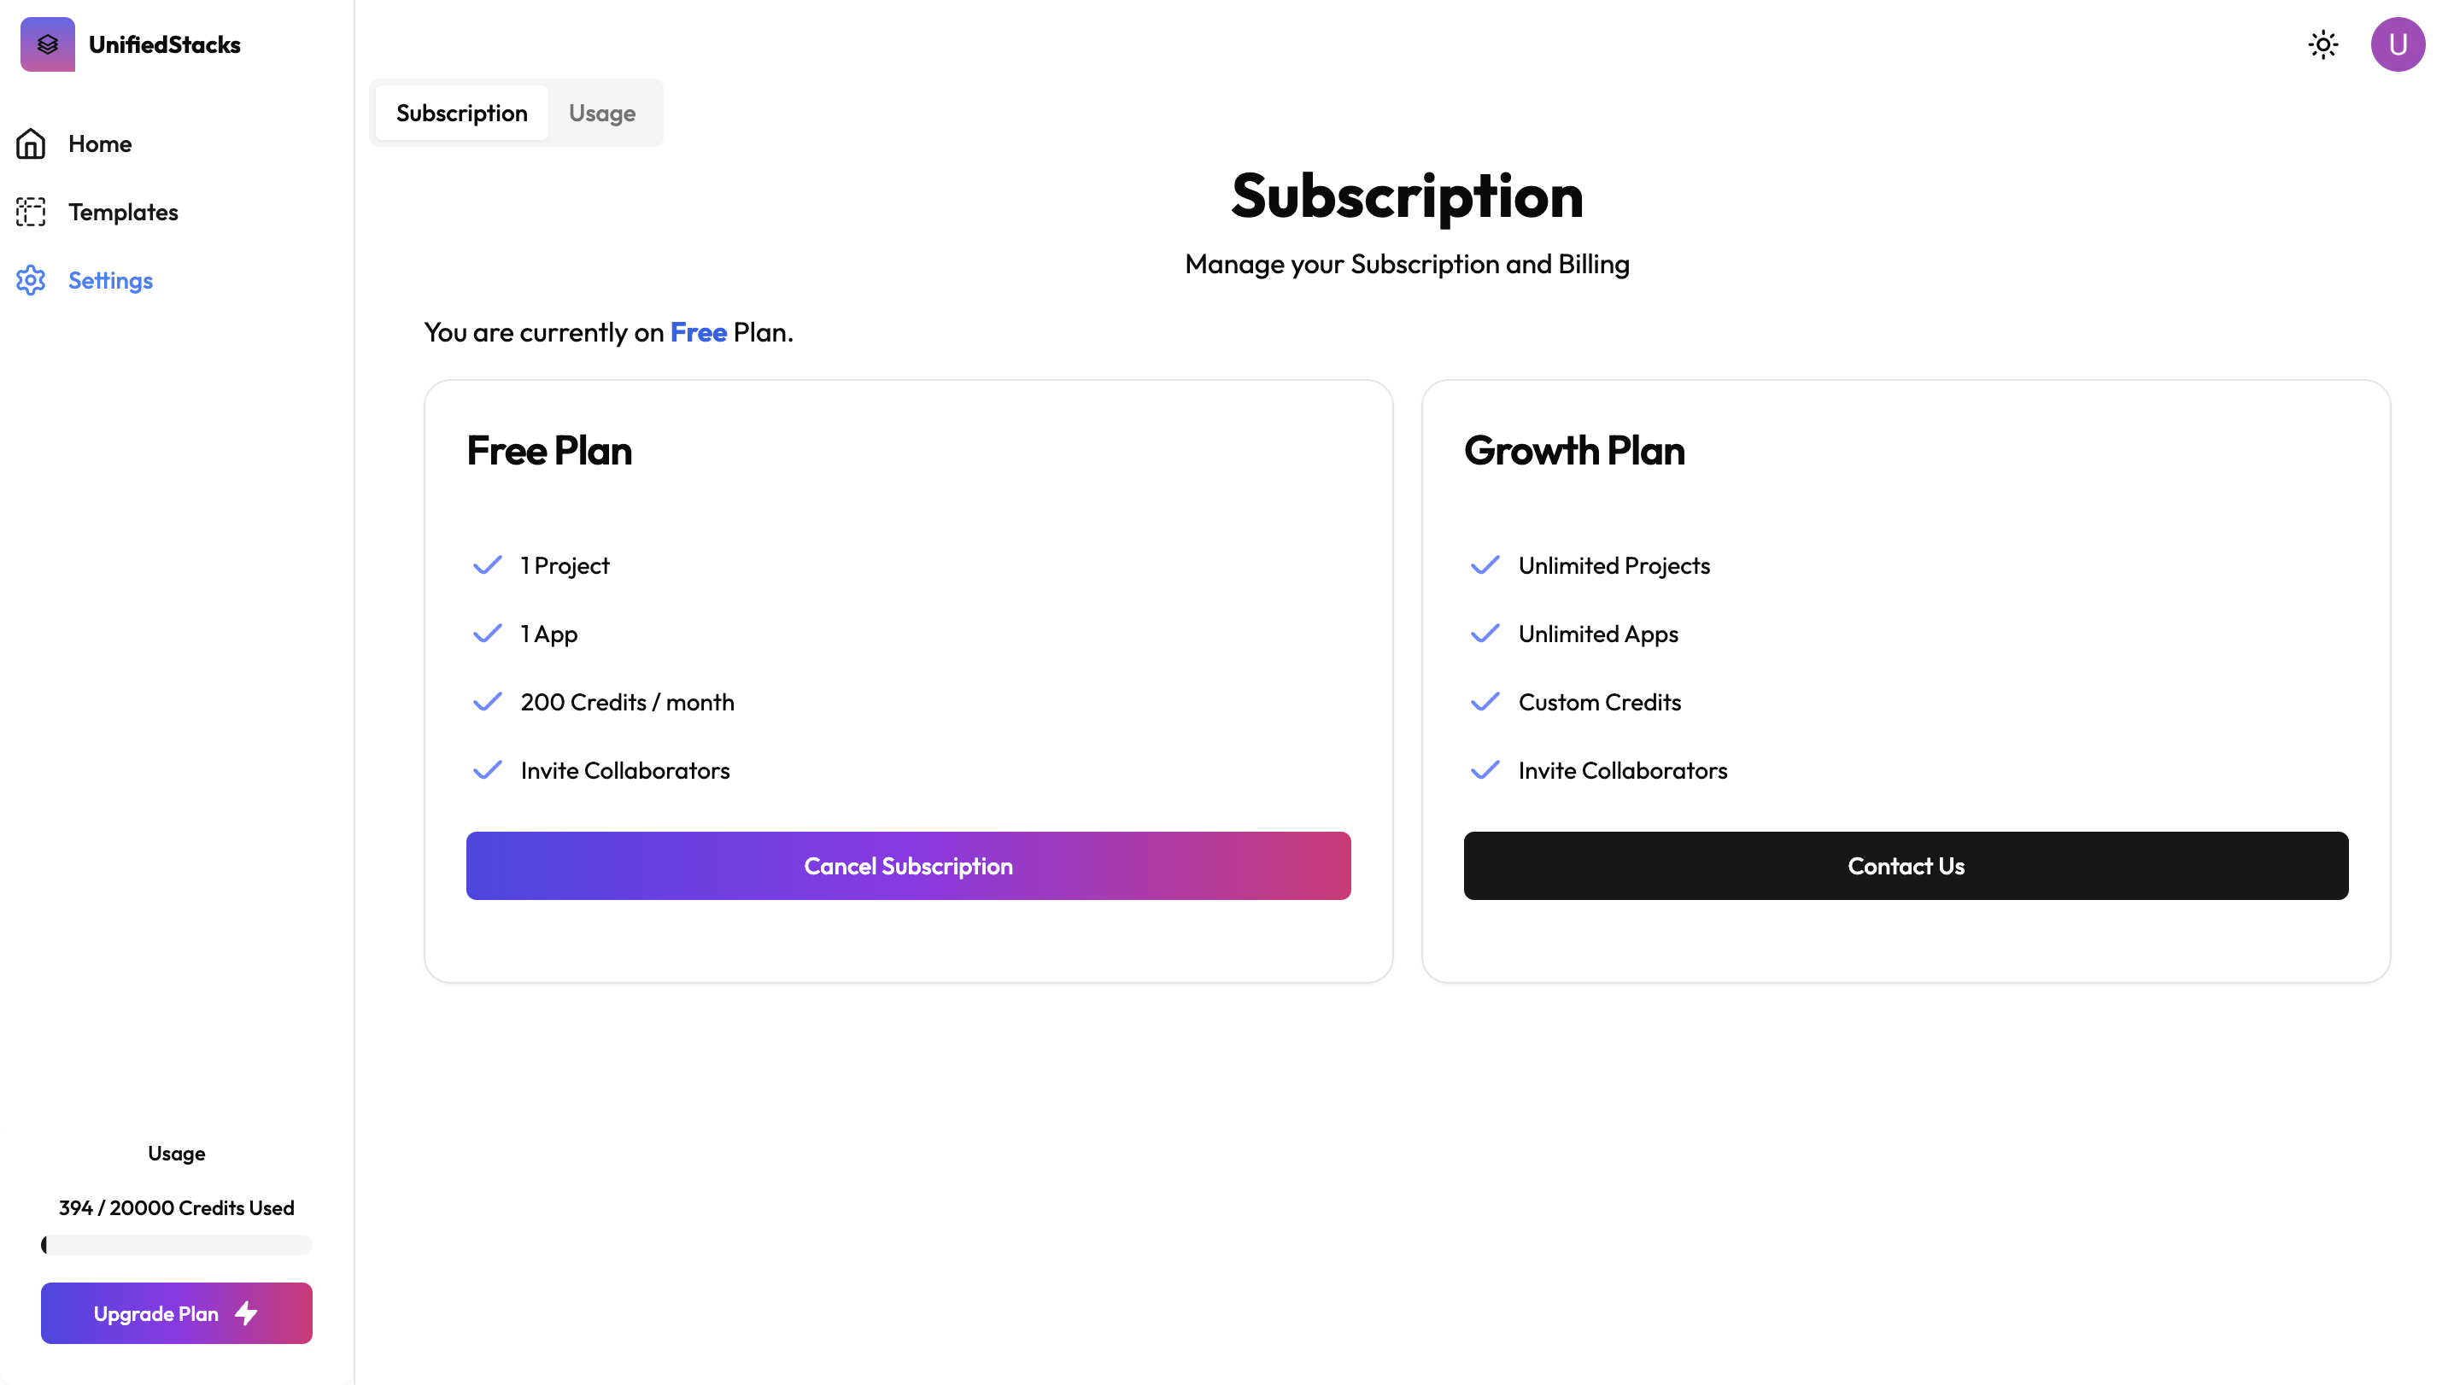The width and height of the screenshot is (2460, 1385).
Task: Click the credits usage progress bar
Action: pyautogui.click(x=177, y=1245)
